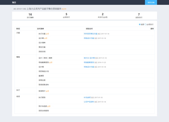The image size is (169, 122).
Task: Click the 项目 title in top navigation
Action: click(x=14, y=2)
